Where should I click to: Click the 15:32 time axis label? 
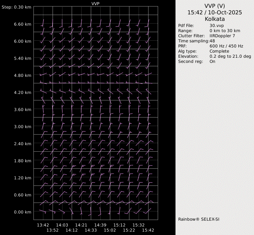(x=139, y=225)
